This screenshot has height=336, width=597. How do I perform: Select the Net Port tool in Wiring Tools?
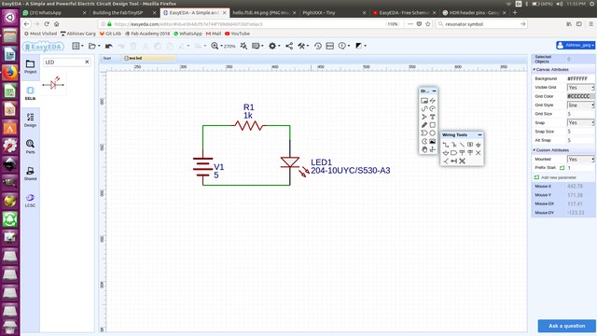[x=454, y=153]
